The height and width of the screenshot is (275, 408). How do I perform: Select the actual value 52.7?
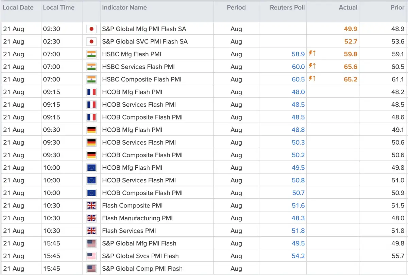351,41
